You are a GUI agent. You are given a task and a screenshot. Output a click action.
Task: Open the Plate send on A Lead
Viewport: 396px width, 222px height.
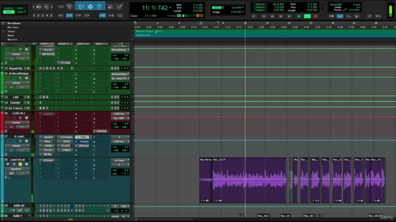coord(83,137)
